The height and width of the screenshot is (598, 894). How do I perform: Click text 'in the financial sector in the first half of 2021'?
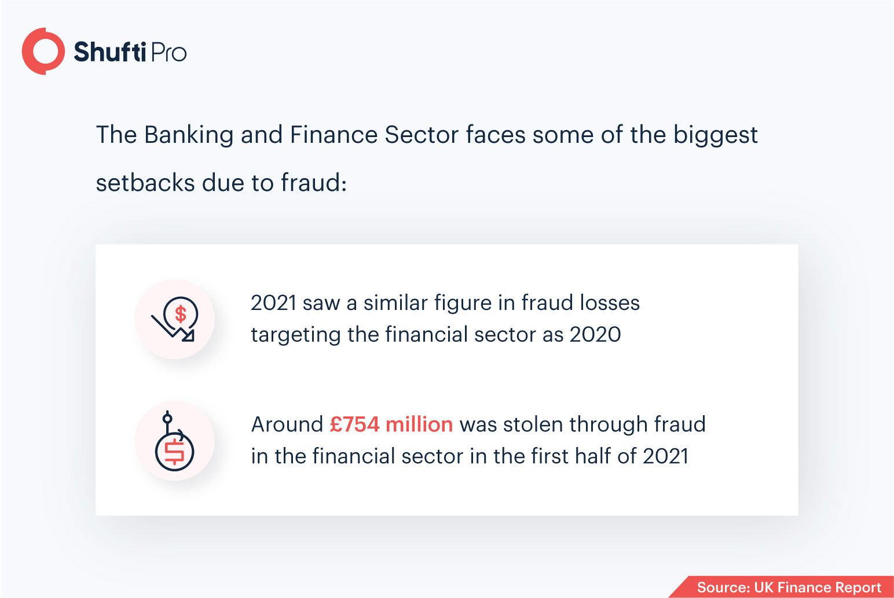(470, 456)
